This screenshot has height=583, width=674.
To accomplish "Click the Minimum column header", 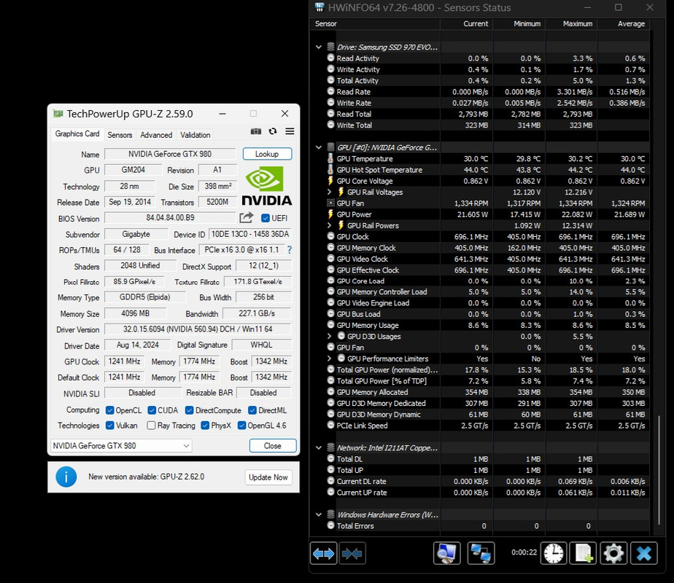I will tap(519, 23).
